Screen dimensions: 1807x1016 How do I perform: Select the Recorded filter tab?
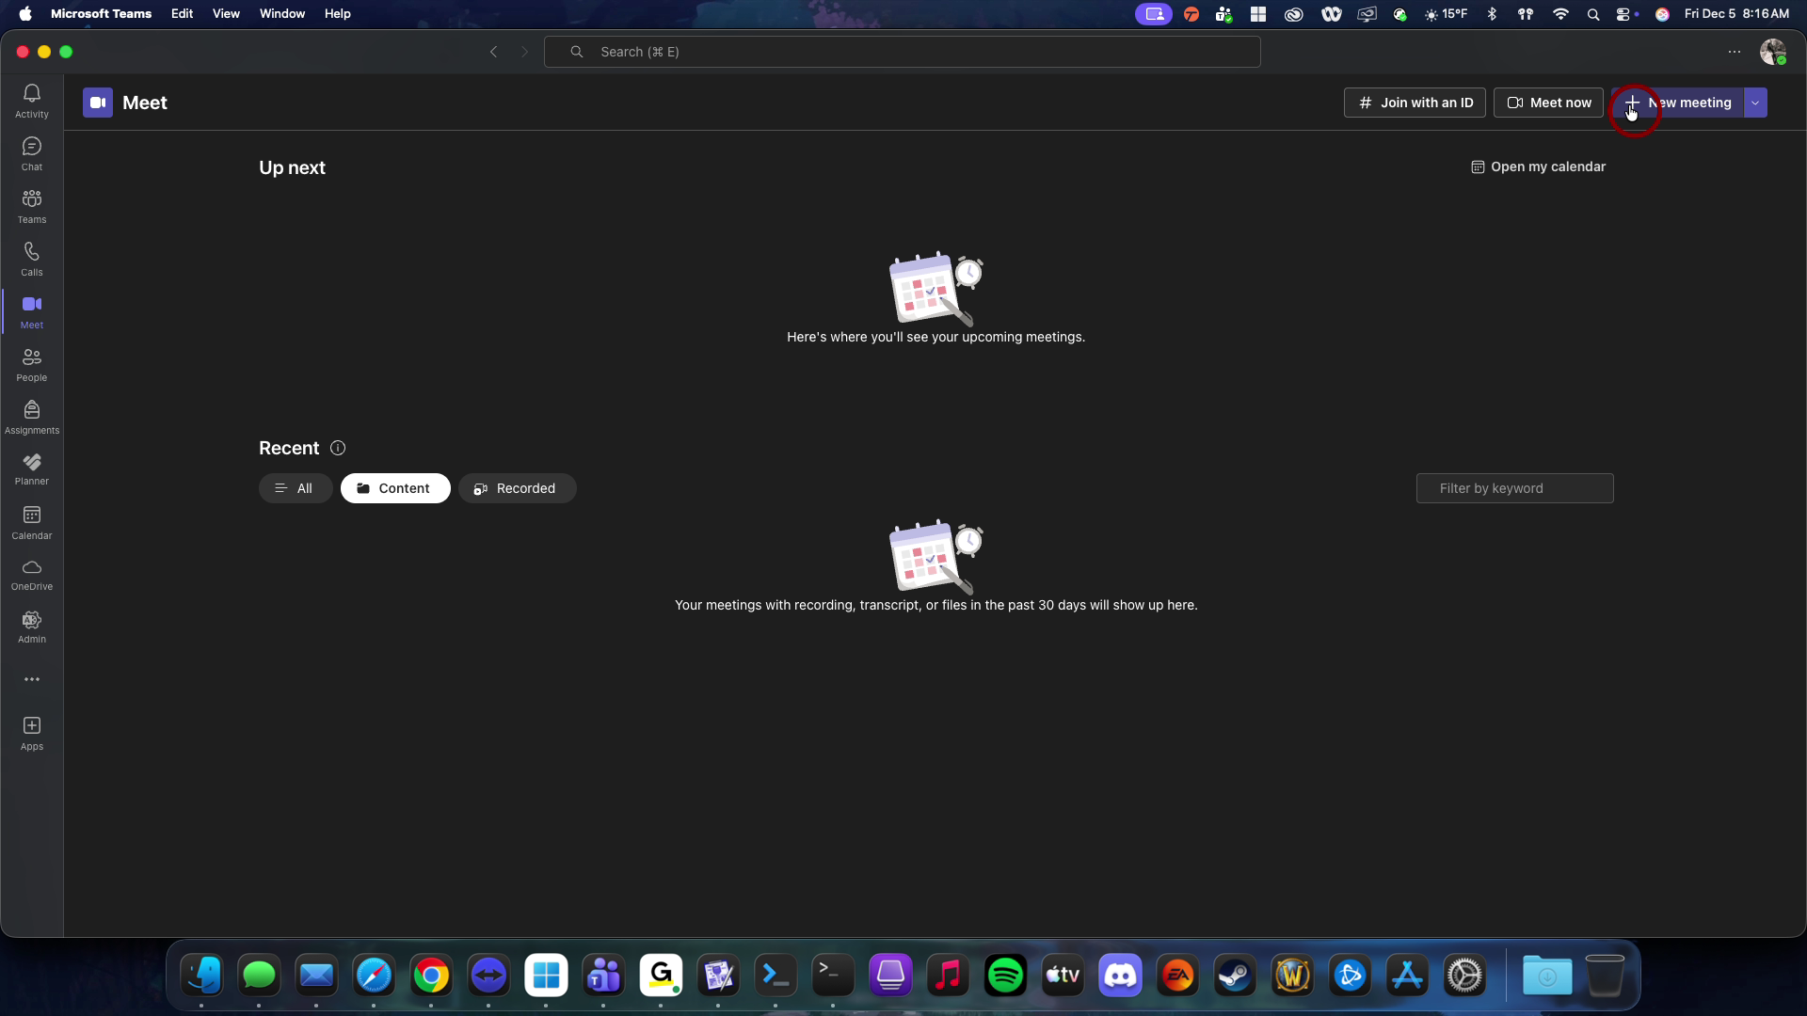[517, 488]
